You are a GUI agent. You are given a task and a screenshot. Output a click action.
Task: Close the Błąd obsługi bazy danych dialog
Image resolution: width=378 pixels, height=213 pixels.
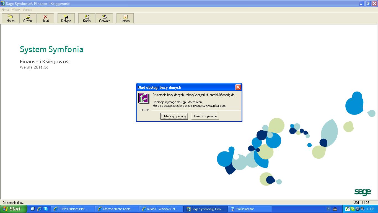click(238, 87)
